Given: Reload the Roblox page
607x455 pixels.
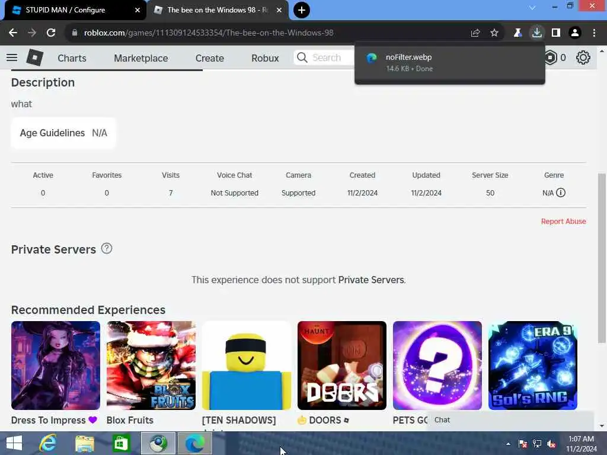Looking at the screenshot, I should 51,33.
